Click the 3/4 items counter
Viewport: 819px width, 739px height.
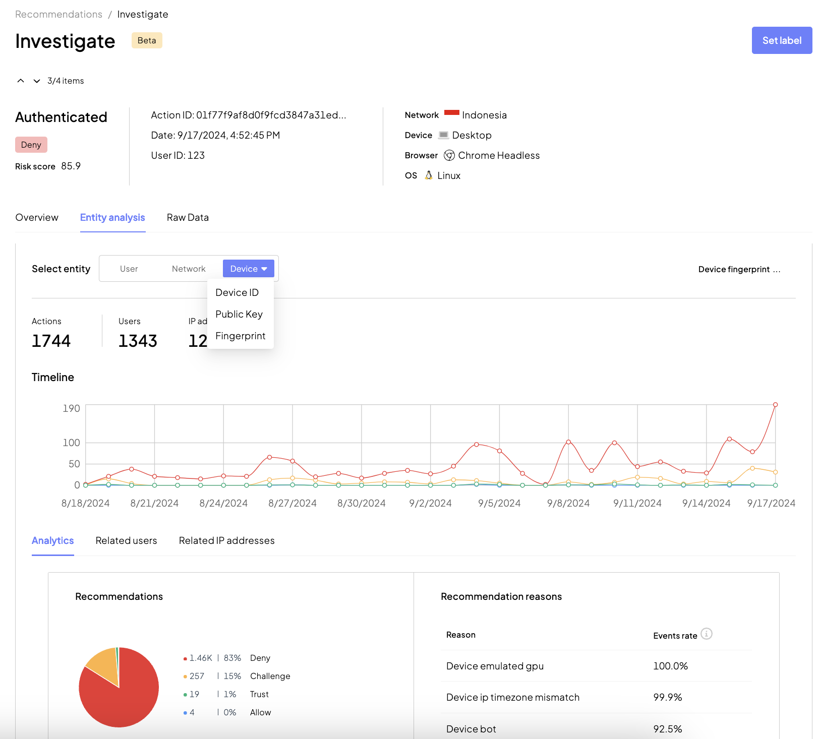tap(66, 81)
